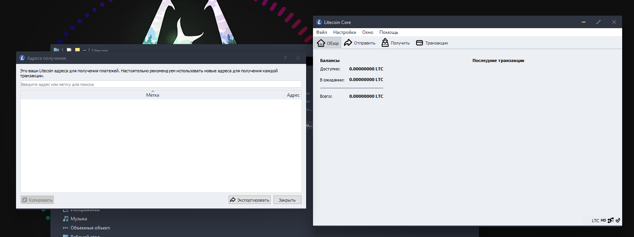Viewport: 634px width, 237px height.
Task: Minimize the Litecoin Core window
Action: click(584, 22)
